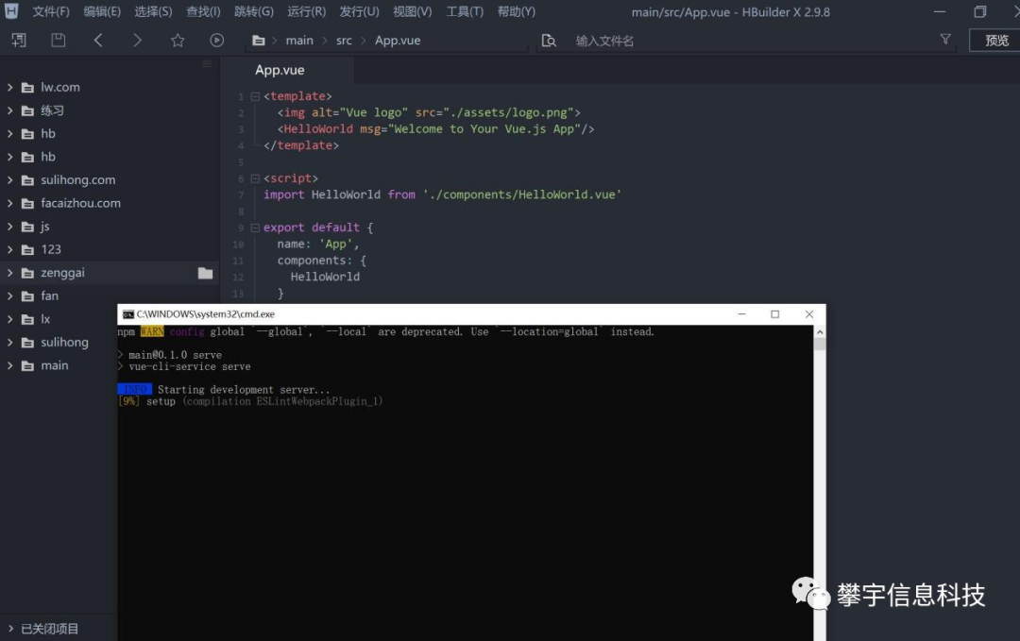Click the main breadcrumb segment
This screenshot has height=641, width=1020.
coord(299,41)
